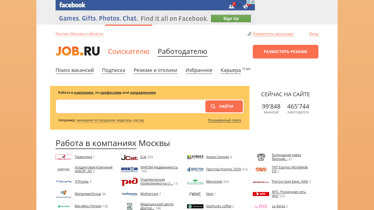Screen dimensions: 374x210
Task: Open Расширенный поиск link
Action: [x=225, y=120]
